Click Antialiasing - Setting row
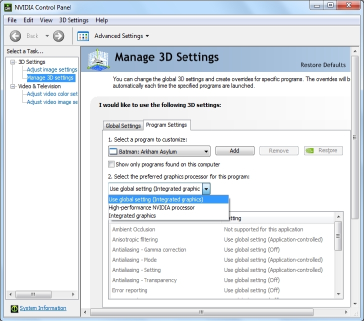Viewport: 364px width, 321px height. pos(221,270)
